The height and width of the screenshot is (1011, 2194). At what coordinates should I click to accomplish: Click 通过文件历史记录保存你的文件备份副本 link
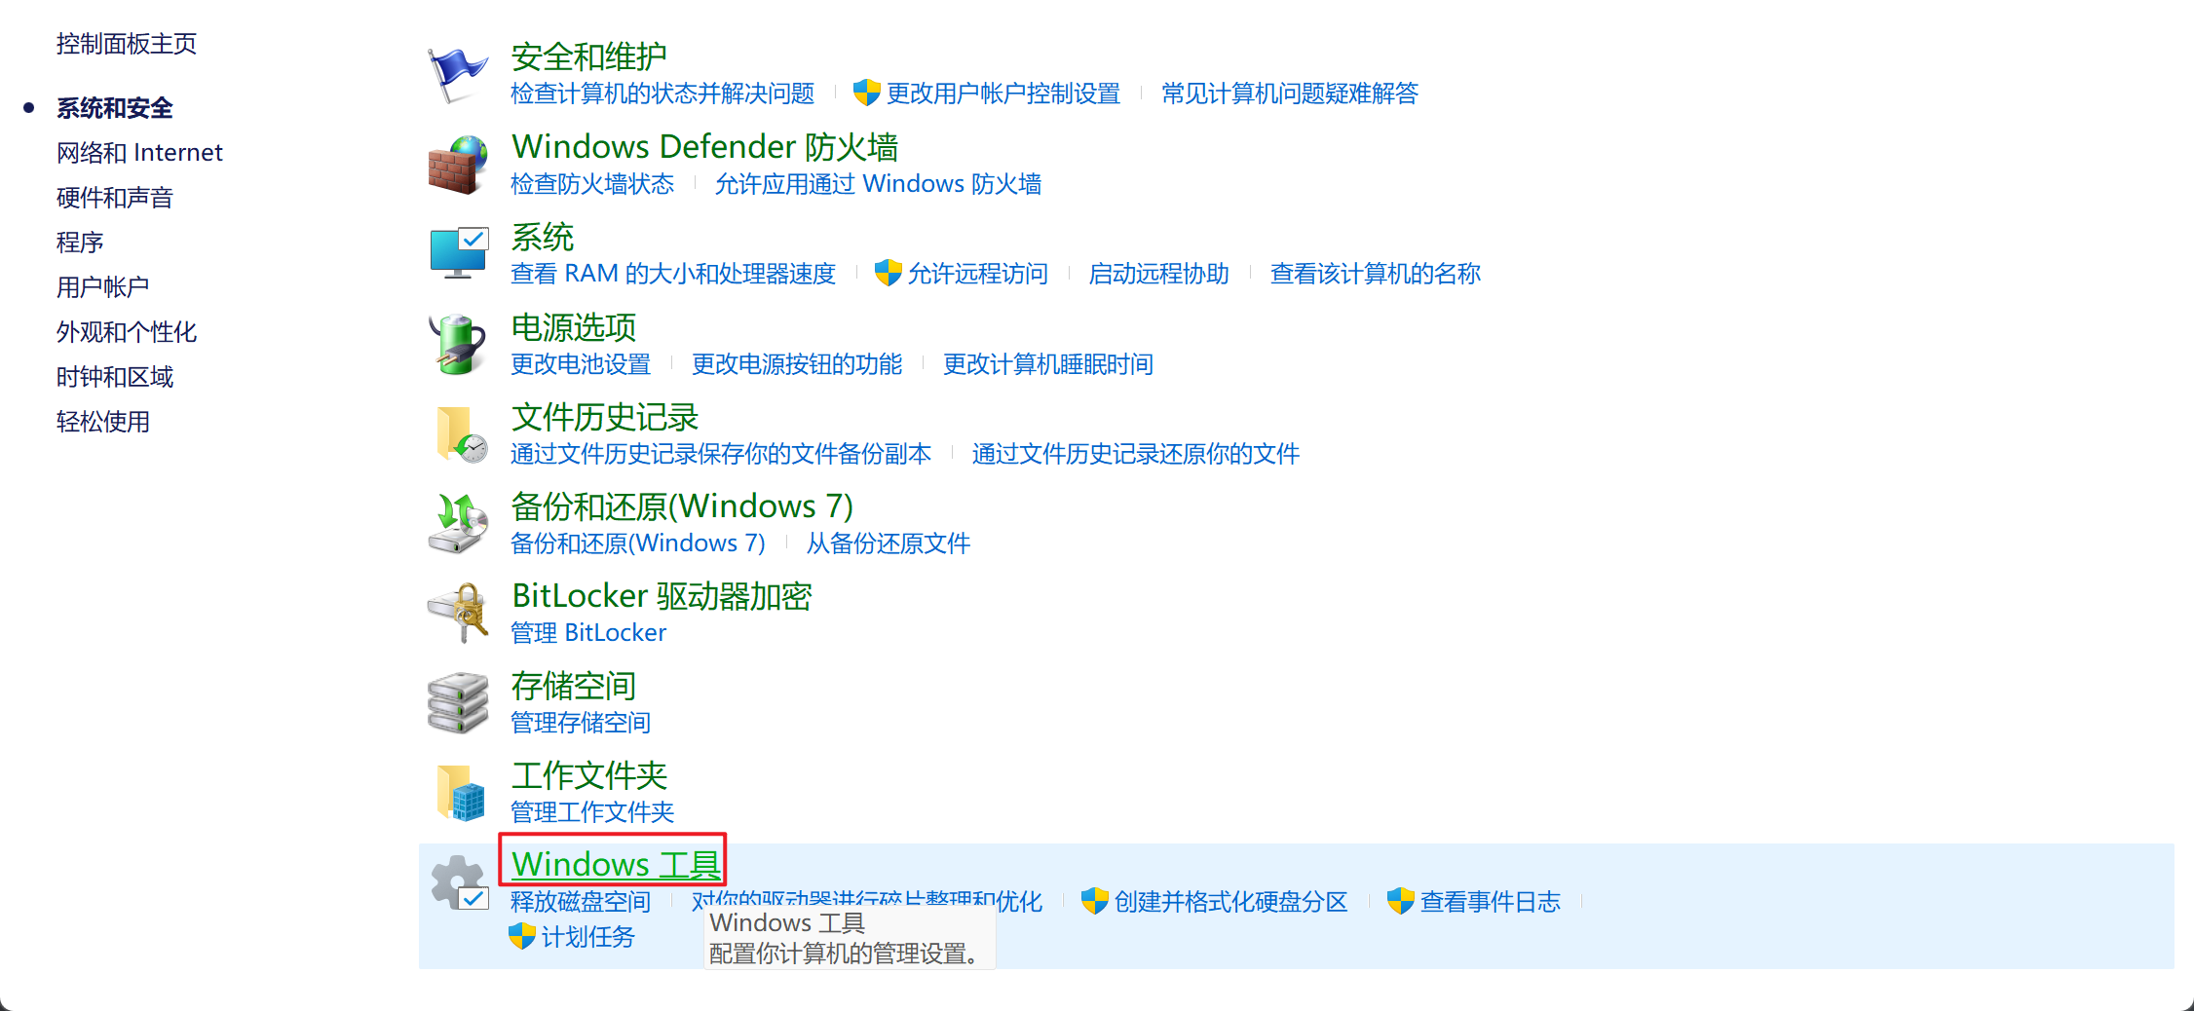721,453
